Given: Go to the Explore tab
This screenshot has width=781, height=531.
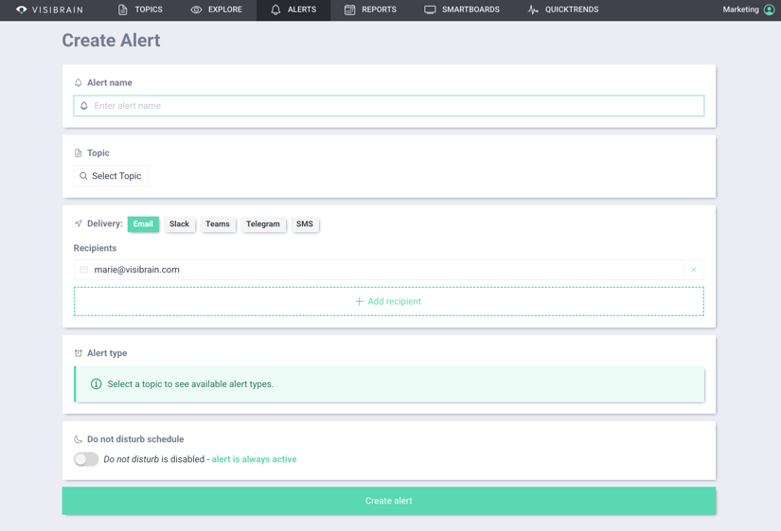Looking at the screenshot, I should [216, 9].
